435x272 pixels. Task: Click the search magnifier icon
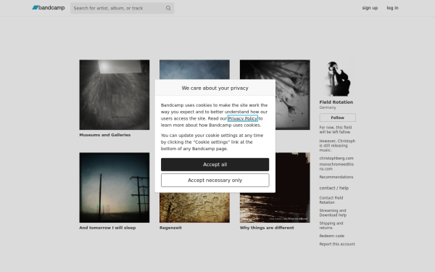pyautogui.click(x=168, y=8)
